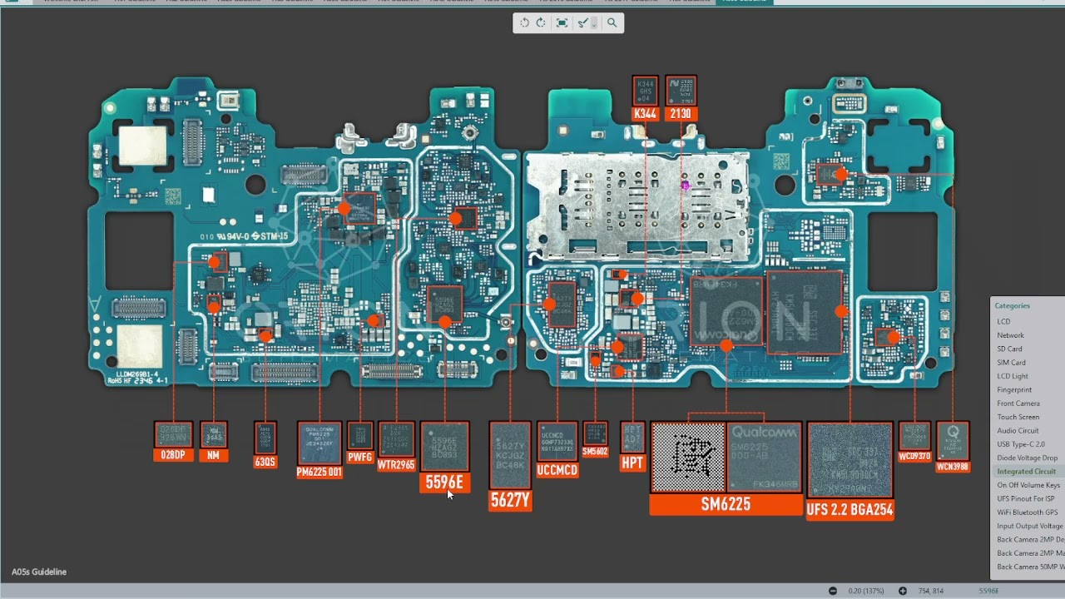Select the highlighted Integrated Circuit category
The height and width of the screenshot is (599, 1065).
[x=1026, y=472]
